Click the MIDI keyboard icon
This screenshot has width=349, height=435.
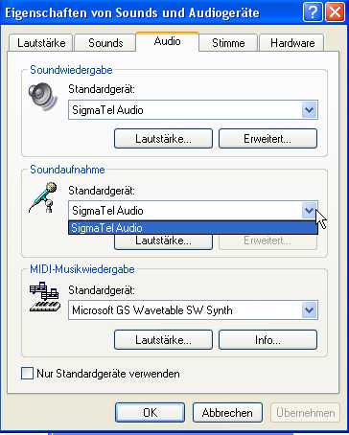pyautogui.click(x=45, y=297)
